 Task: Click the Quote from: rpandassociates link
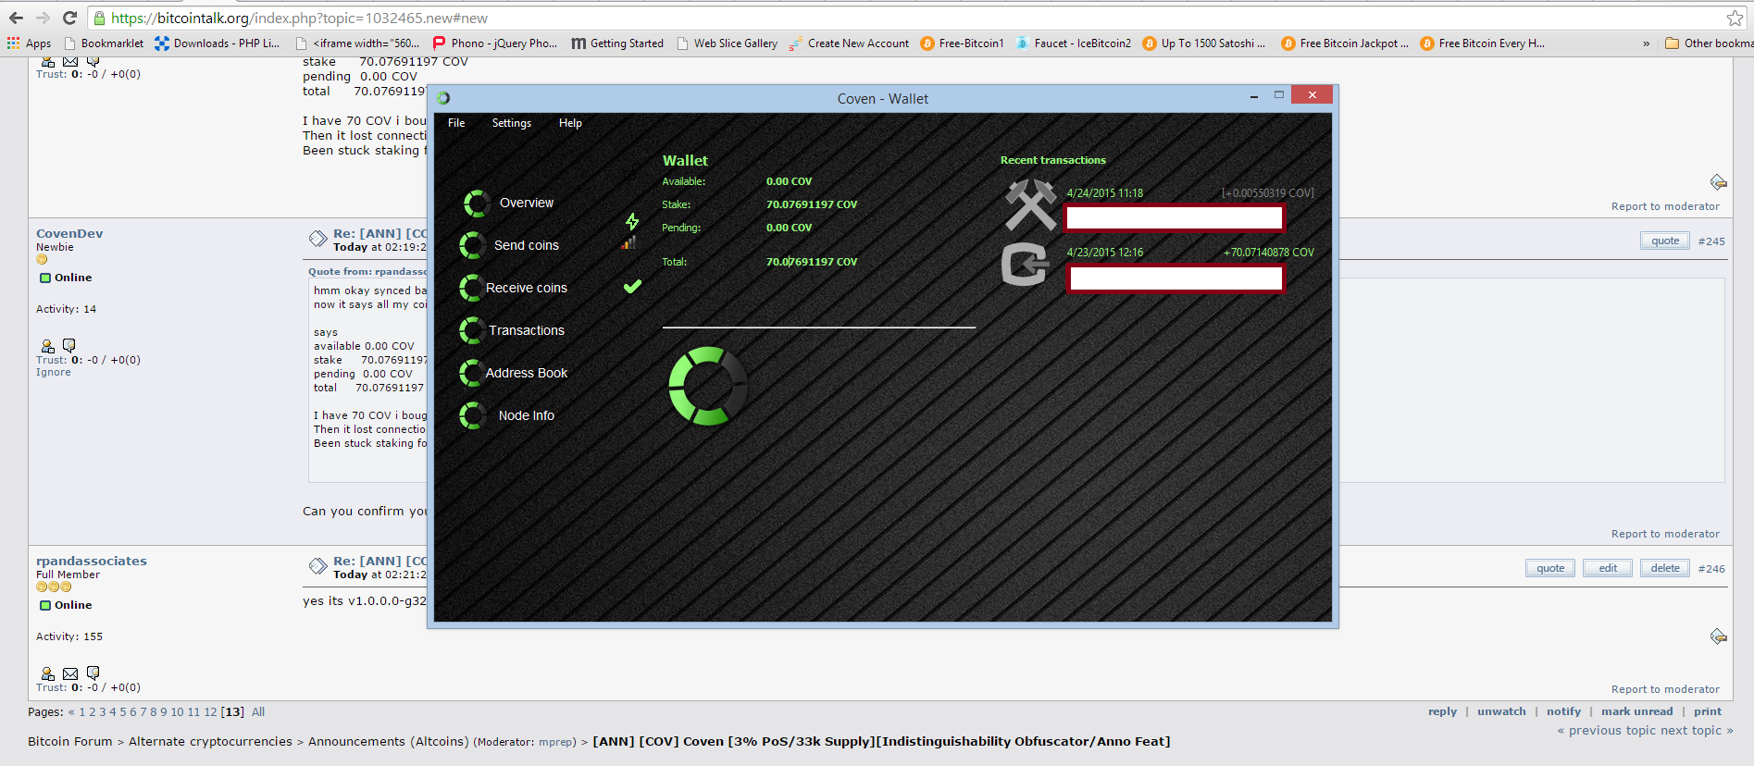(x=367, y=272)
